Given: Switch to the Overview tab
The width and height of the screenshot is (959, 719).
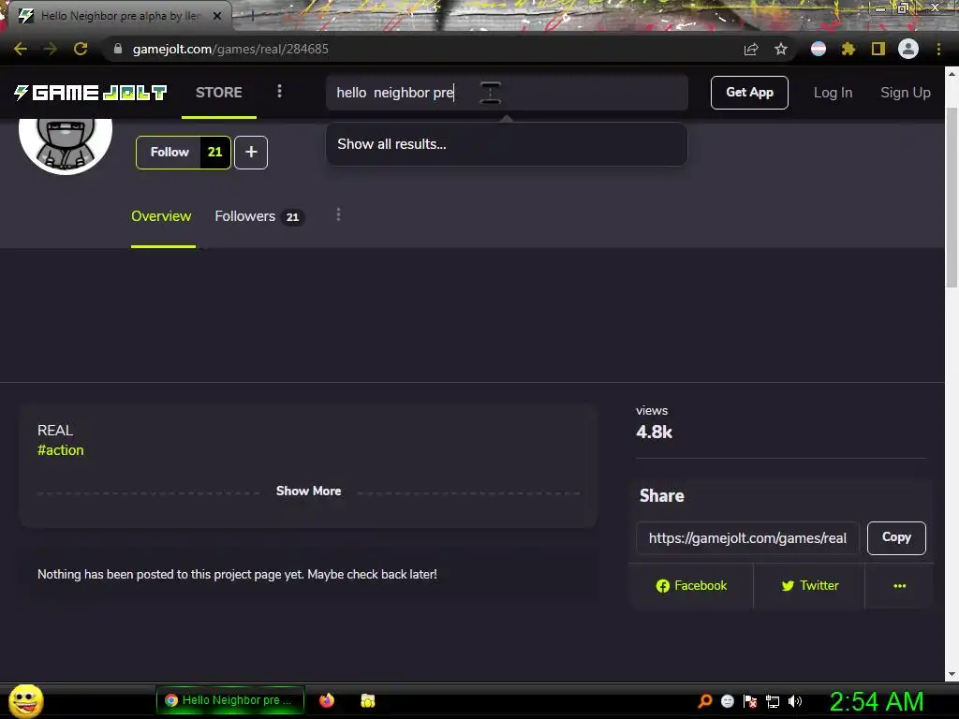Looking at the screenshot, I should tap(161, 216).
